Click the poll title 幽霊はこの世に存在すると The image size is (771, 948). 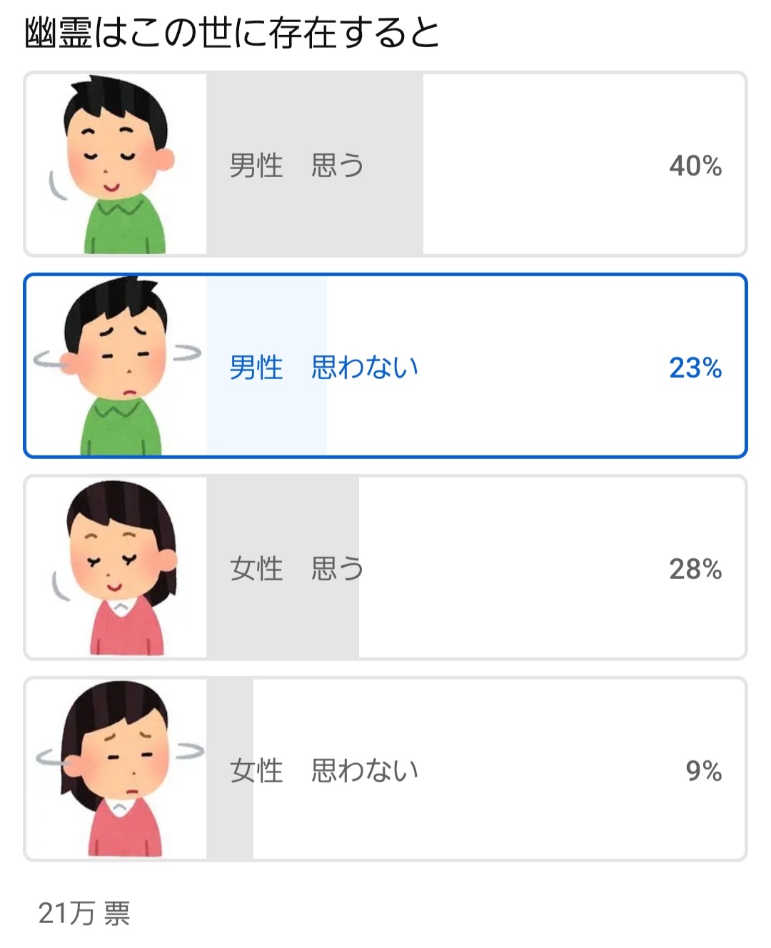(232, 34)
